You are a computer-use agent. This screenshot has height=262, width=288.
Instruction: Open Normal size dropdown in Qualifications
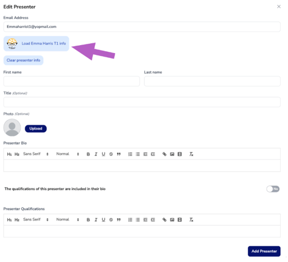68,219
